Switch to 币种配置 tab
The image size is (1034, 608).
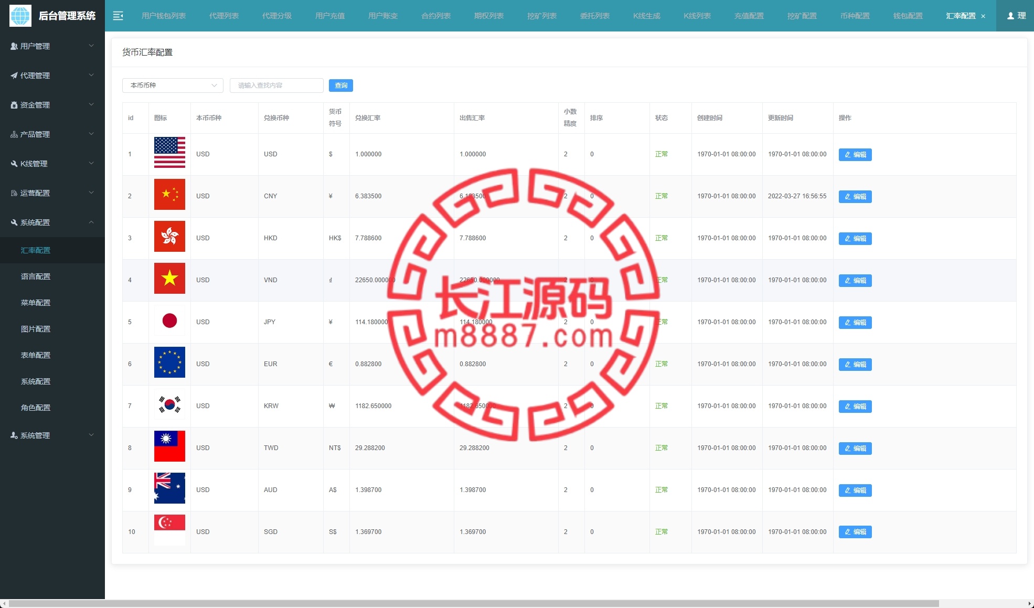[855, 16]
